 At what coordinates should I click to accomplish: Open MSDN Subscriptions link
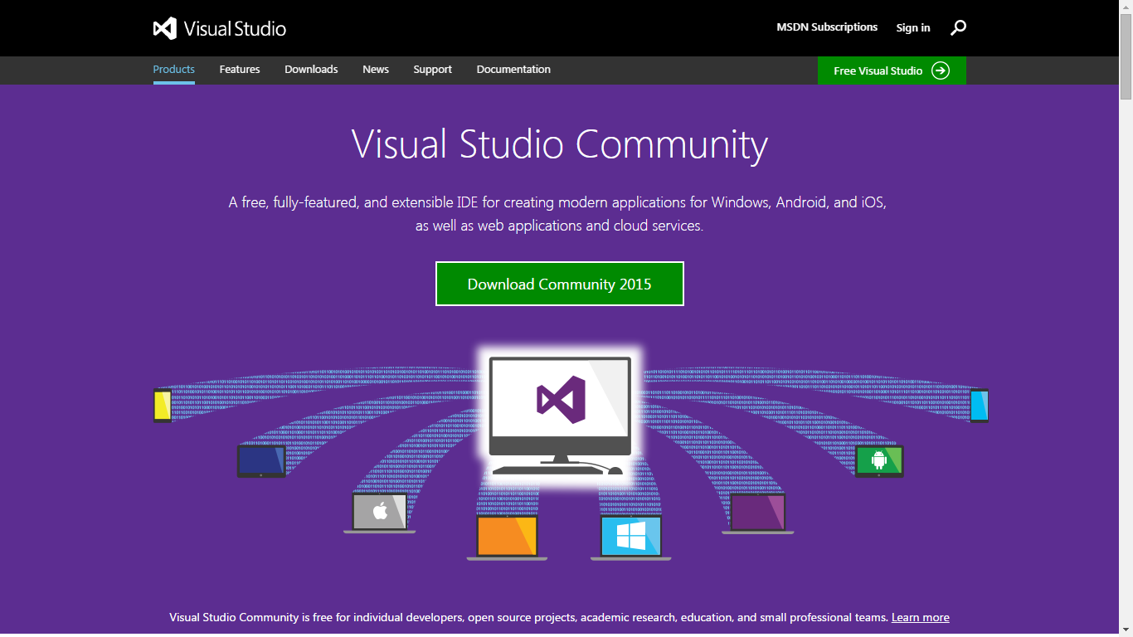pos(827,27)
